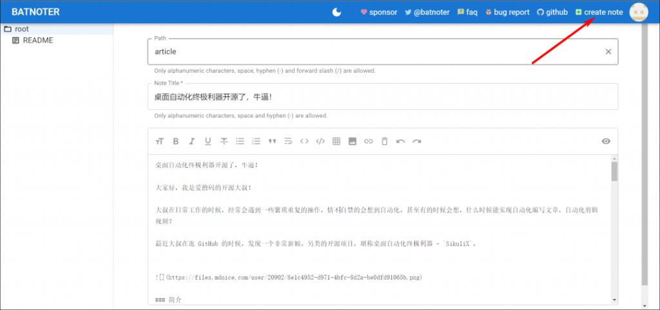The height and width of the screenshot is (310, 660).
Task: Clear the Path field with X
Action: [x=608, y=51]
